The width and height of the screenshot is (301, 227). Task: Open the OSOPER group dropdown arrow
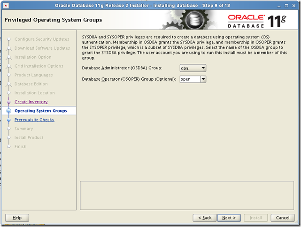tap(203, 79)
